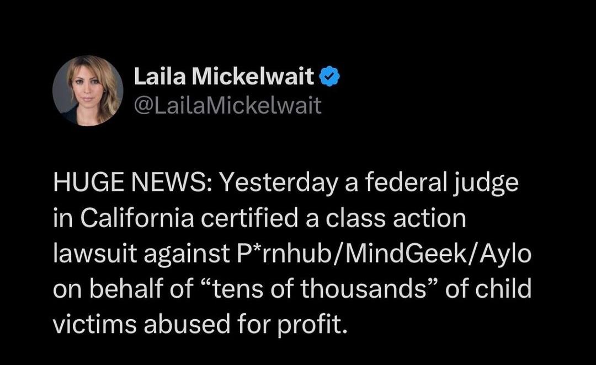Click the quoted phrase "tens of thousands"
The width and height of the screenshot is (596, 365).
pos(320,289)
